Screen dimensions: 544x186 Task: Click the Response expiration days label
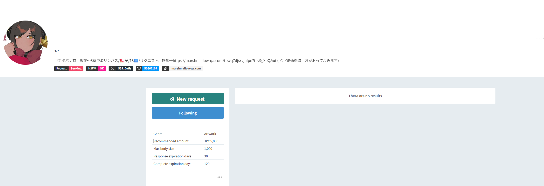point(172,156)
